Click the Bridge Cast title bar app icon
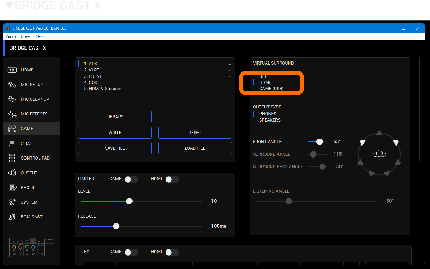430x269 pixels. click(8, 28)
